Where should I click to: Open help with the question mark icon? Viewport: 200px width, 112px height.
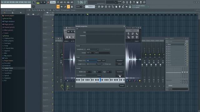pyautogui.click(x=134, y=2)
